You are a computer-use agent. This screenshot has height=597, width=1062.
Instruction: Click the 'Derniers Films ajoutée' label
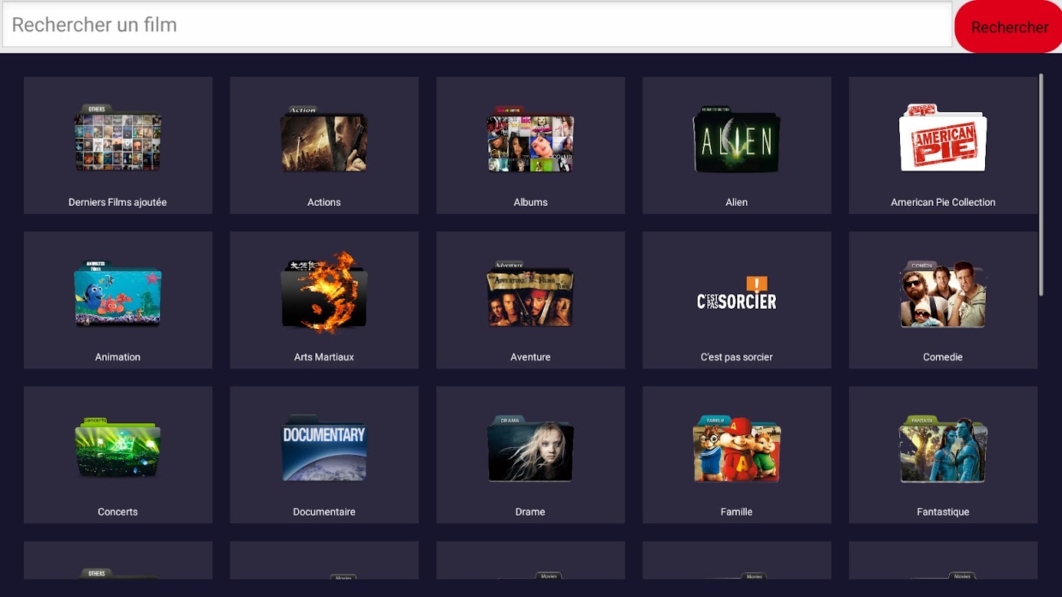[x=118, y=202]
